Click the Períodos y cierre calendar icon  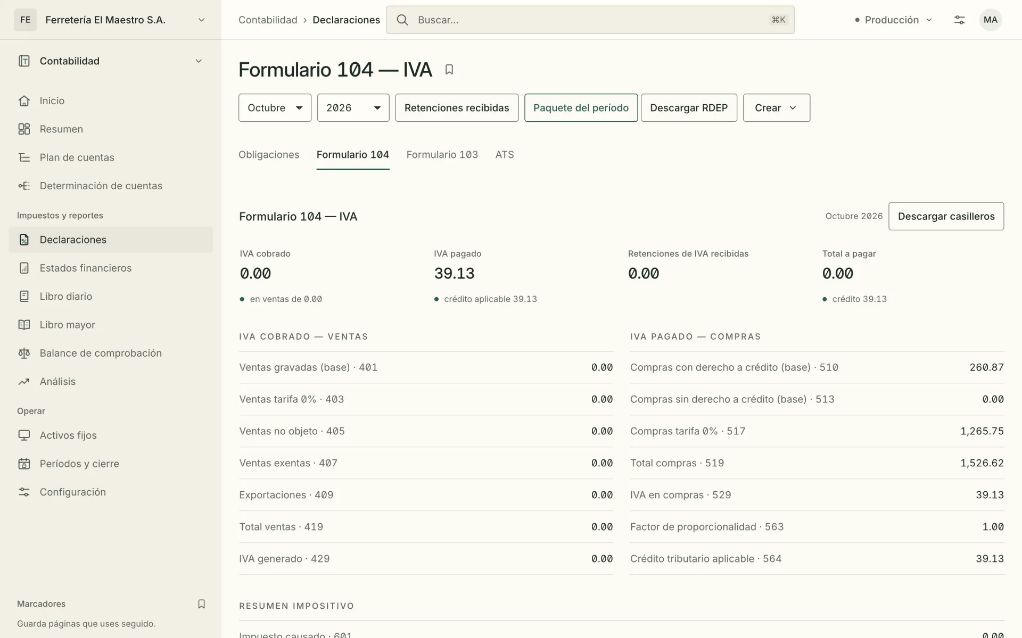point(24,464)
